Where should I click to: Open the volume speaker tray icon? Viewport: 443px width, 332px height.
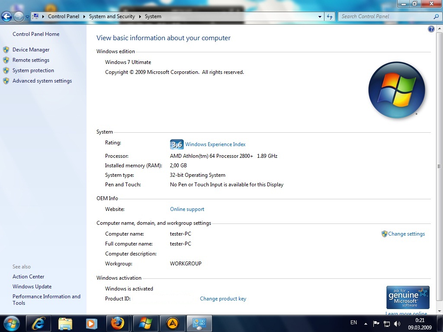[397, 323]
